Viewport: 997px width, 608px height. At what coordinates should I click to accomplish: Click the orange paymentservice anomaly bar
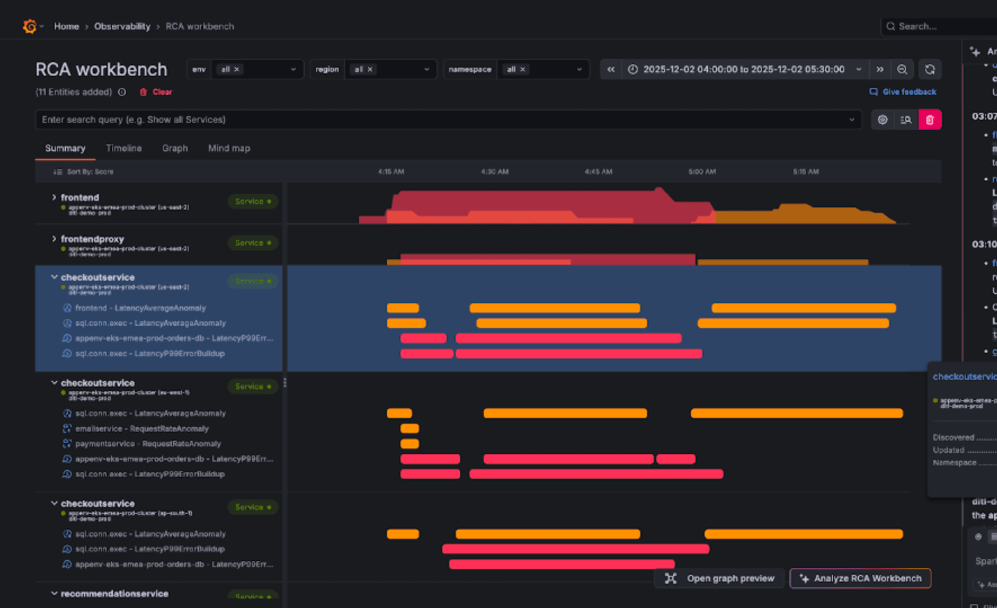point(410,443)
